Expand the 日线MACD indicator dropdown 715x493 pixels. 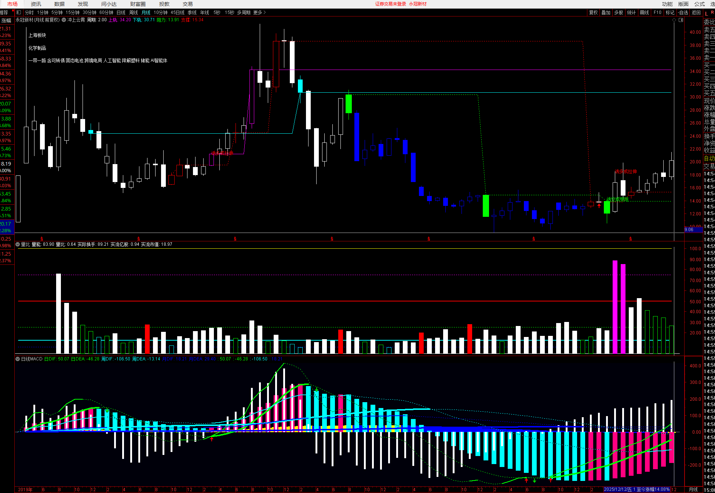pyautogui.click(x=18, y=359)
